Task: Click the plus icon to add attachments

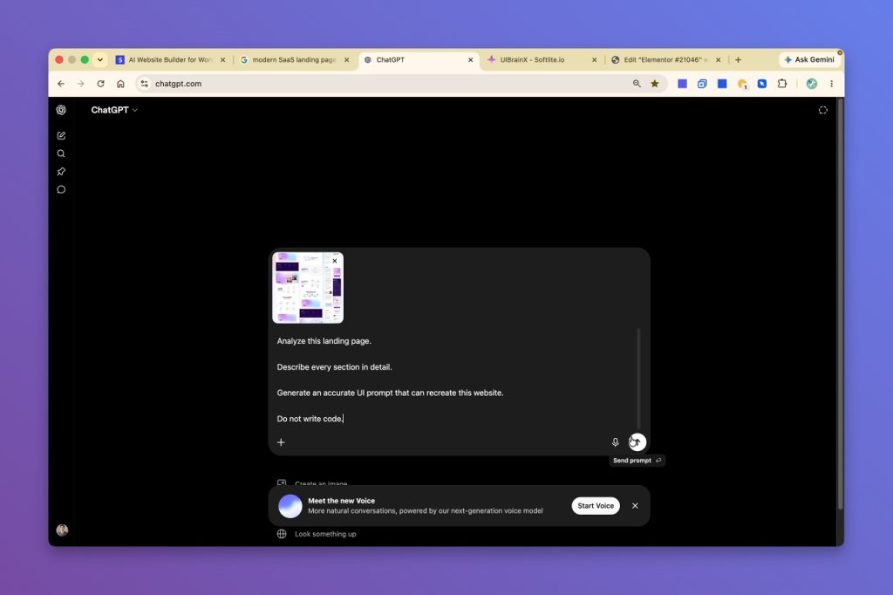Action: pyautogui.click(x=281, y=442)
